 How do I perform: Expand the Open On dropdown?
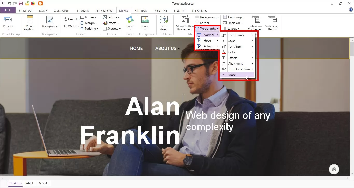[233, 23]
